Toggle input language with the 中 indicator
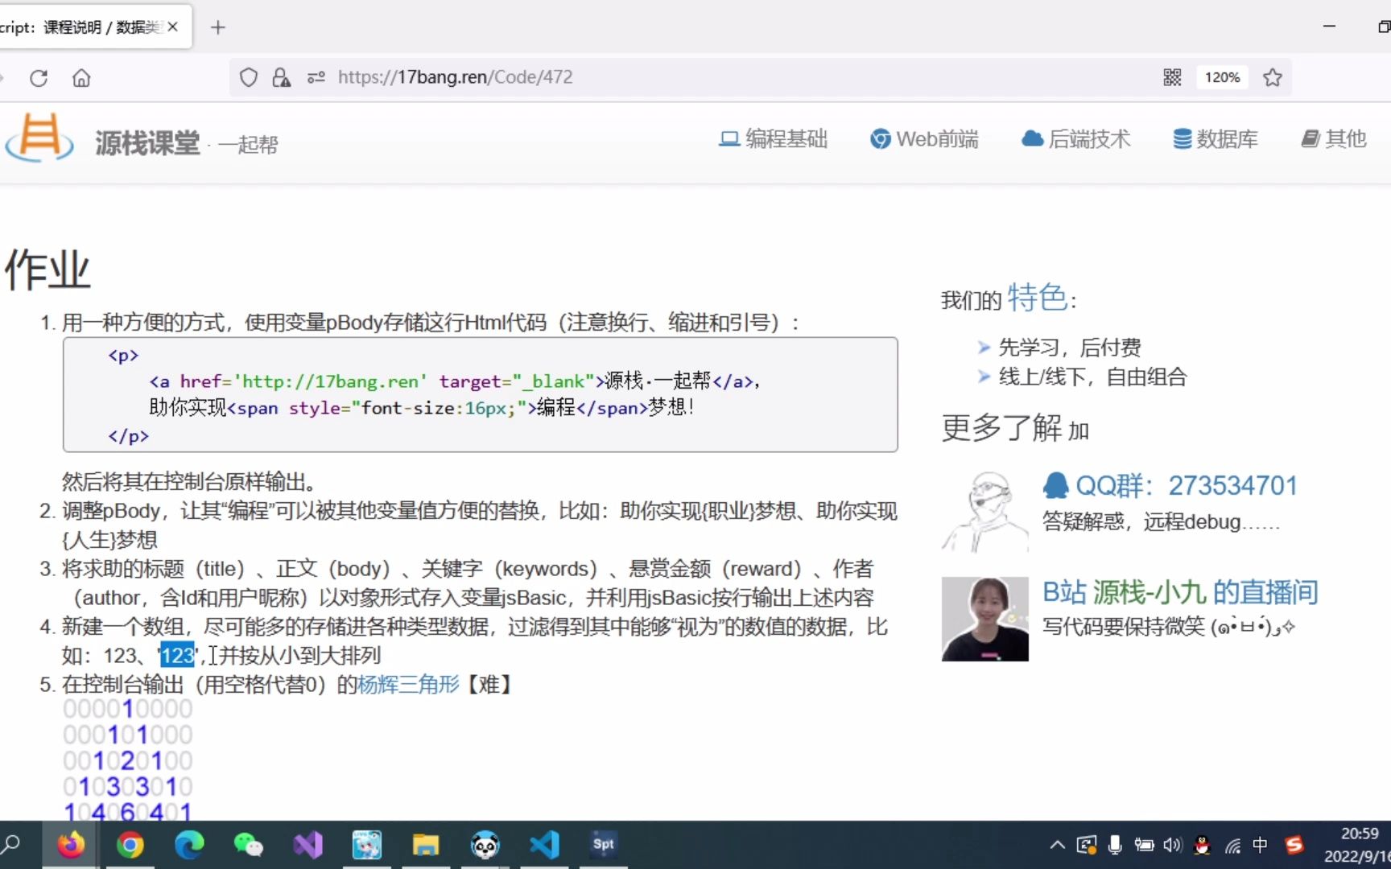The image size is (1391, 869). pyautogui.click(x=1261, y=845)
